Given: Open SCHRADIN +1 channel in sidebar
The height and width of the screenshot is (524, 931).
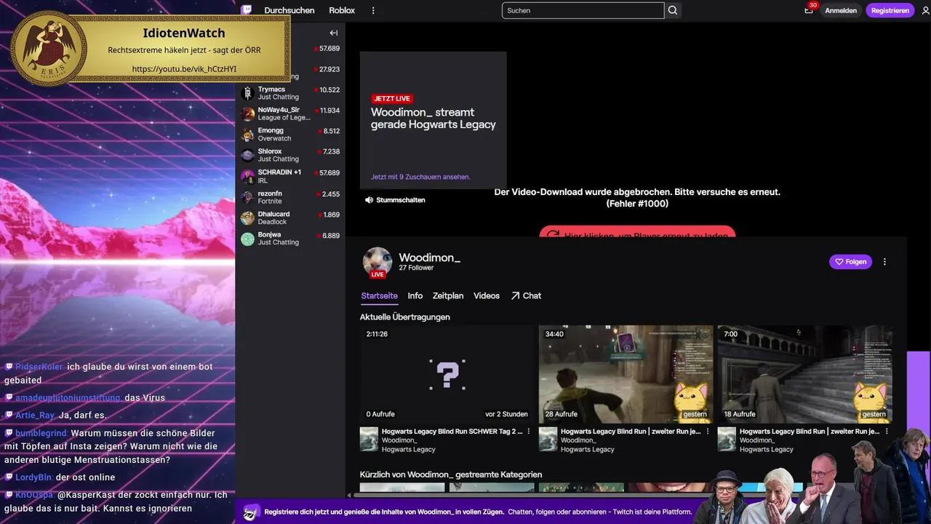Looking at the screenshot, I should tap(290, 176).
